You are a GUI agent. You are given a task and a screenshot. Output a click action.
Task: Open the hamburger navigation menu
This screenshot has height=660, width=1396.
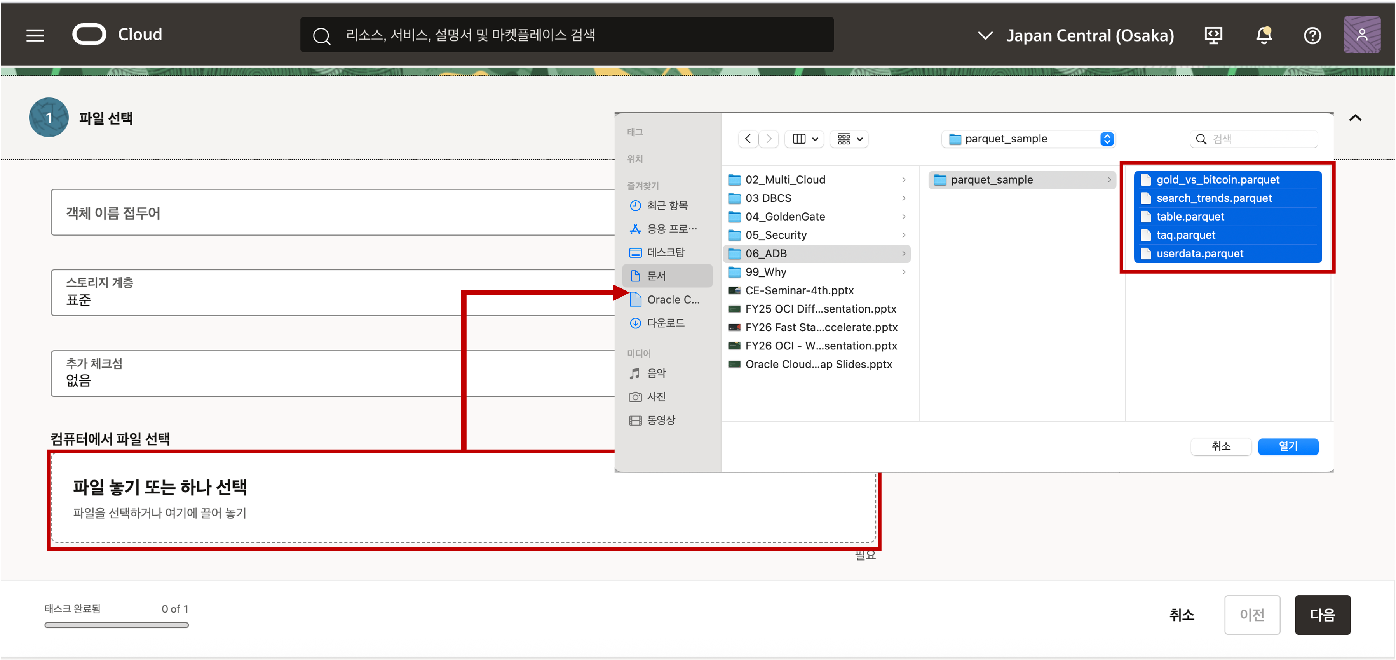[x=35, y=35]
